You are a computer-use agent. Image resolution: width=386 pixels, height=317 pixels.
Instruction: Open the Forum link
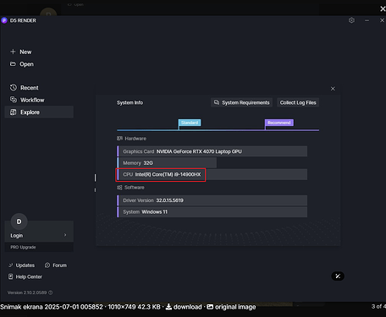56,265
